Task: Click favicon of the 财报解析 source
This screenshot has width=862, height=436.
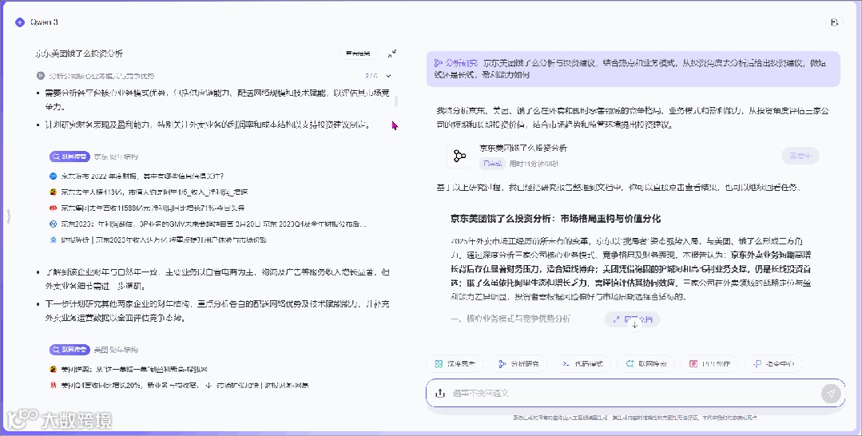Action: pos(54,240)
